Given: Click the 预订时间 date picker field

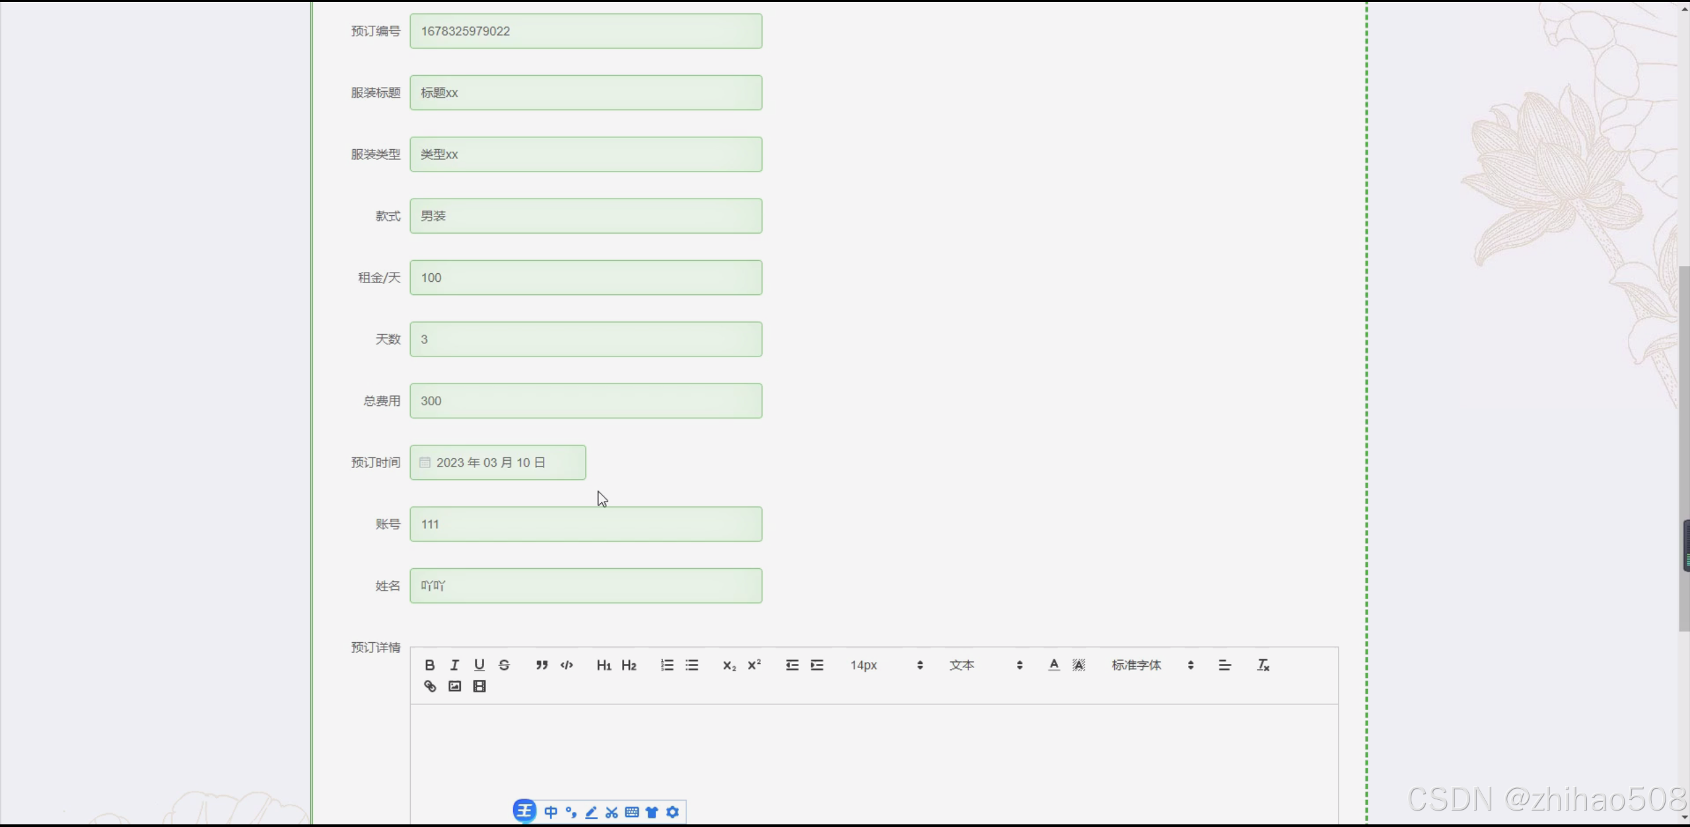Looking at the screenshot, I should [x=497, y=463].
